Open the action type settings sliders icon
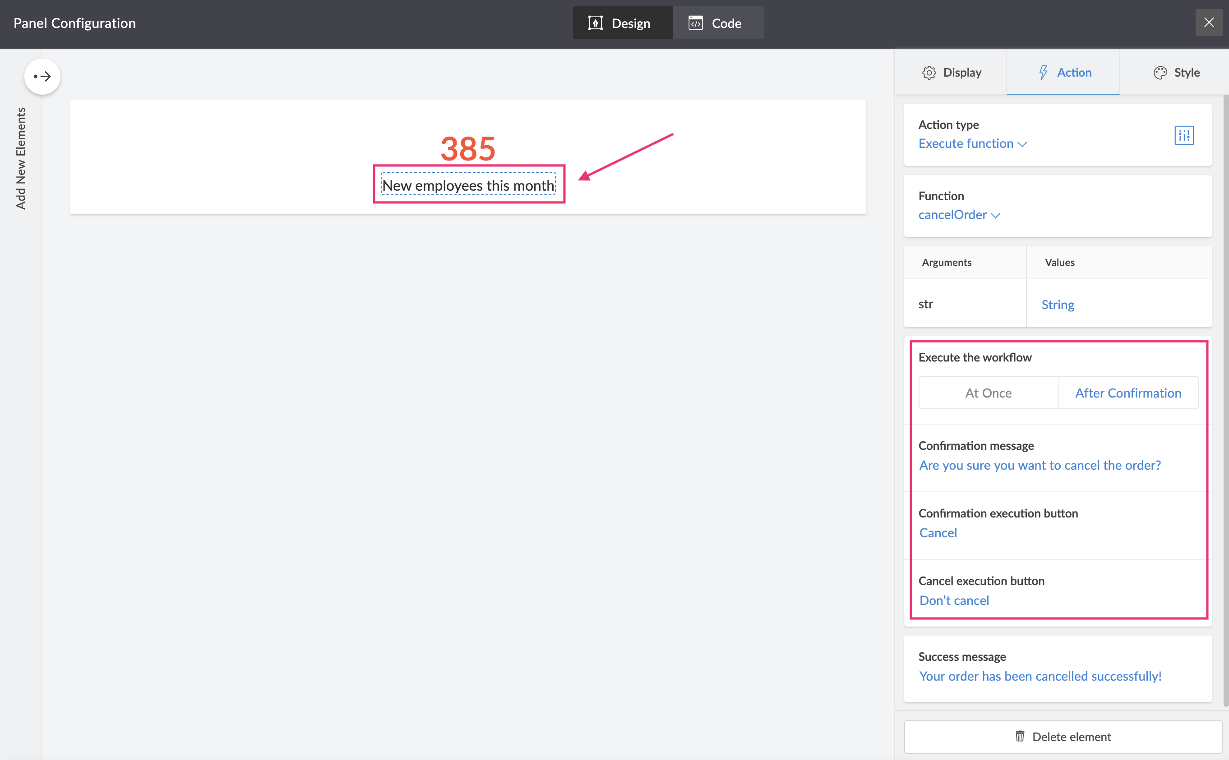The height and width of the screenshot is (760, 1229). point(1184,135)
